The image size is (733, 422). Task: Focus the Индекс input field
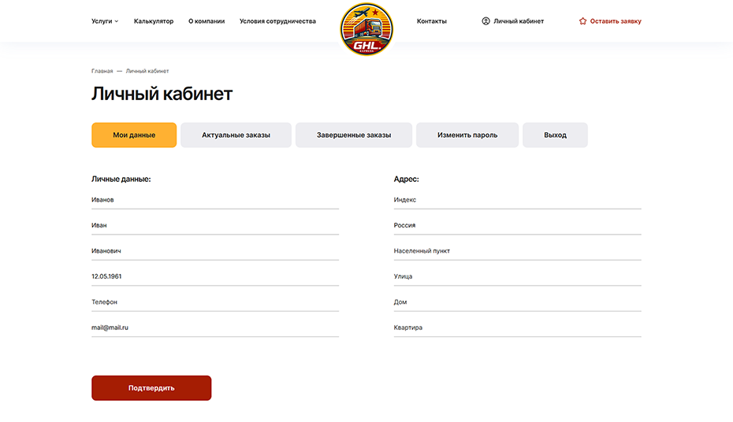pos(518,200)
